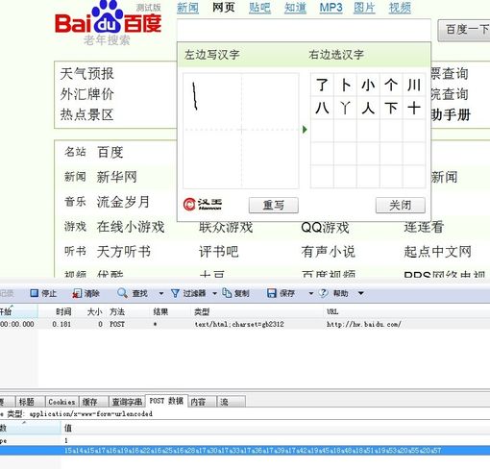
Task: Click the green arrow beside the writing area
Action: click(x=305, y=130)
